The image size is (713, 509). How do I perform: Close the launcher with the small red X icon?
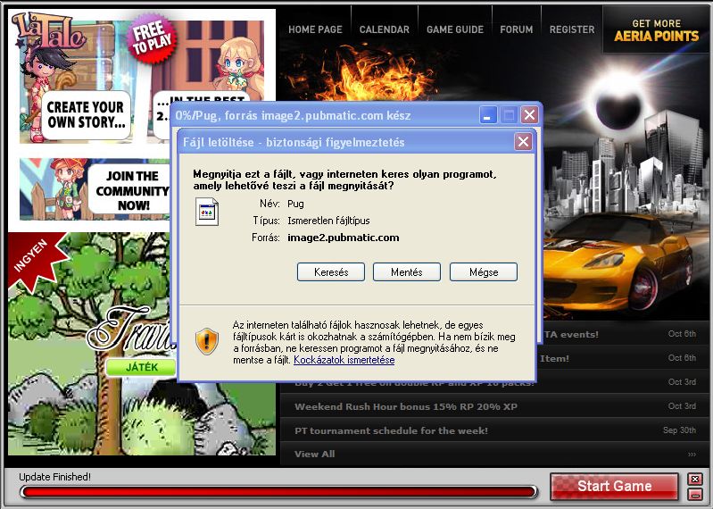pyautogui.click(x=695, y=479)
